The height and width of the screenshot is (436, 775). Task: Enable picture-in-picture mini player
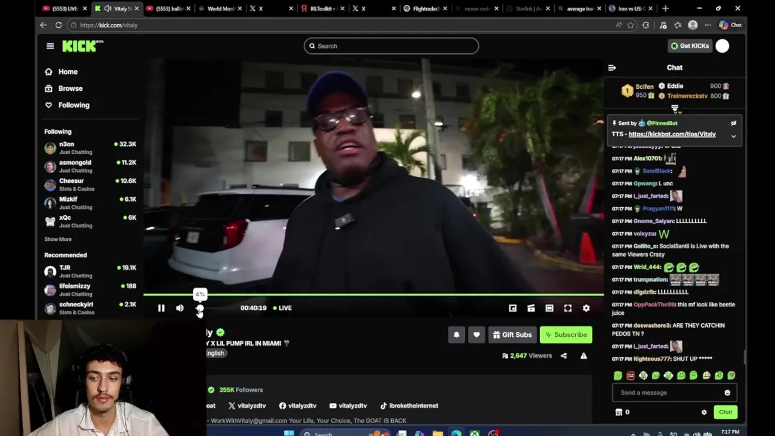[513, 308]
